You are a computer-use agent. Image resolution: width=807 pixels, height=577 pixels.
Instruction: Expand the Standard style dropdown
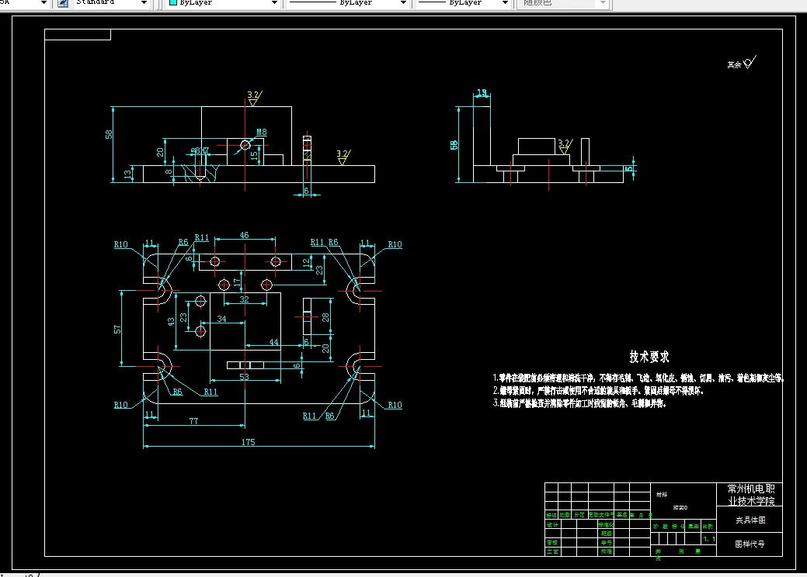(x=144, y=3)
